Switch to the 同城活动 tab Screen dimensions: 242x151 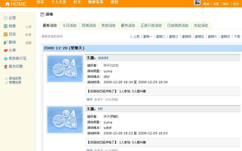pos(89,26)
